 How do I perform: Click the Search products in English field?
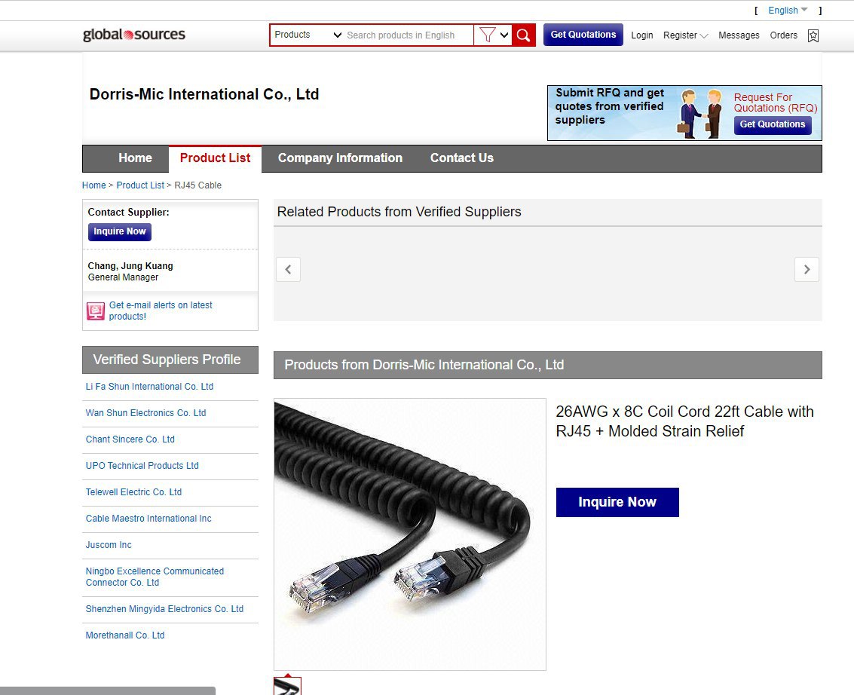409,35
